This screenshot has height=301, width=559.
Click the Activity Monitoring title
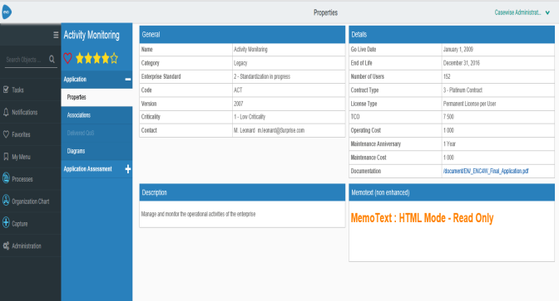coord(92,35)
